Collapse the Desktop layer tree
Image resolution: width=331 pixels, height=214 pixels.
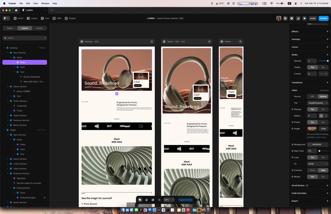4,48
